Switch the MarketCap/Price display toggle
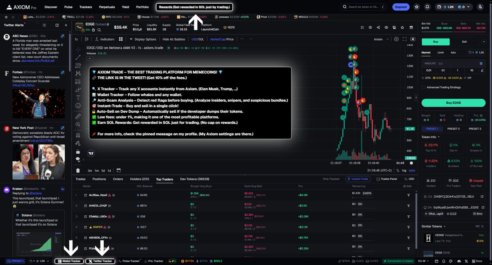Viewport: 492px width, 265px height. tap(222, 39)
